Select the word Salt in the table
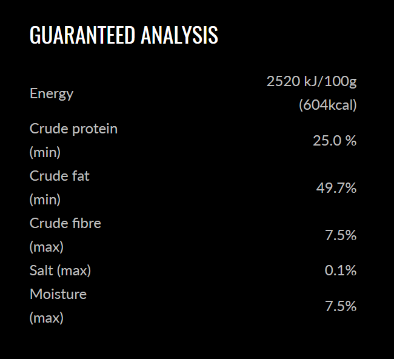Image resolution: width=394 pixels, height=359 pixels. [41, 270]
